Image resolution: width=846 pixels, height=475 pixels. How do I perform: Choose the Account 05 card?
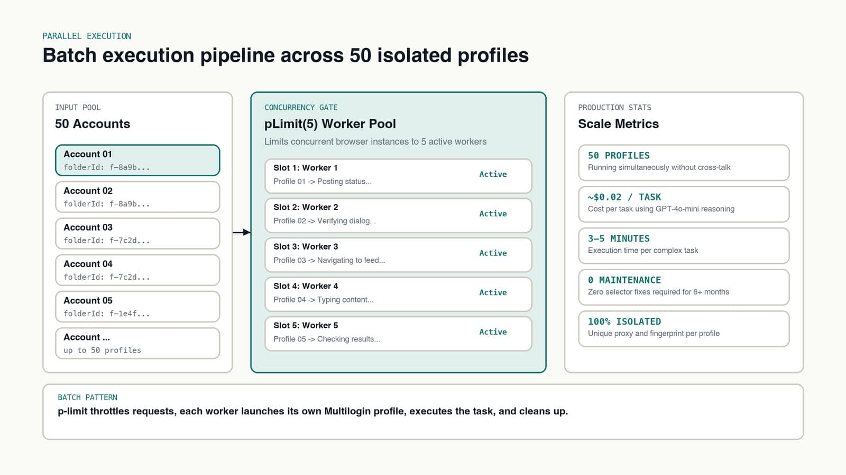pos(137,307)
